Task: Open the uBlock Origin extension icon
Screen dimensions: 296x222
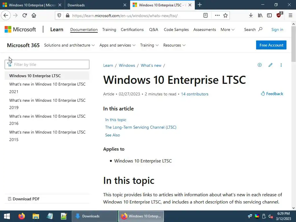Action: coord(279,15)
